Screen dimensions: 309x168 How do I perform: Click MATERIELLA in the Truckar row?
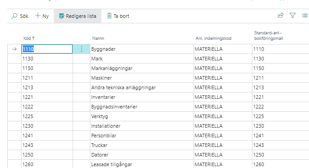(x=209, y=145)
